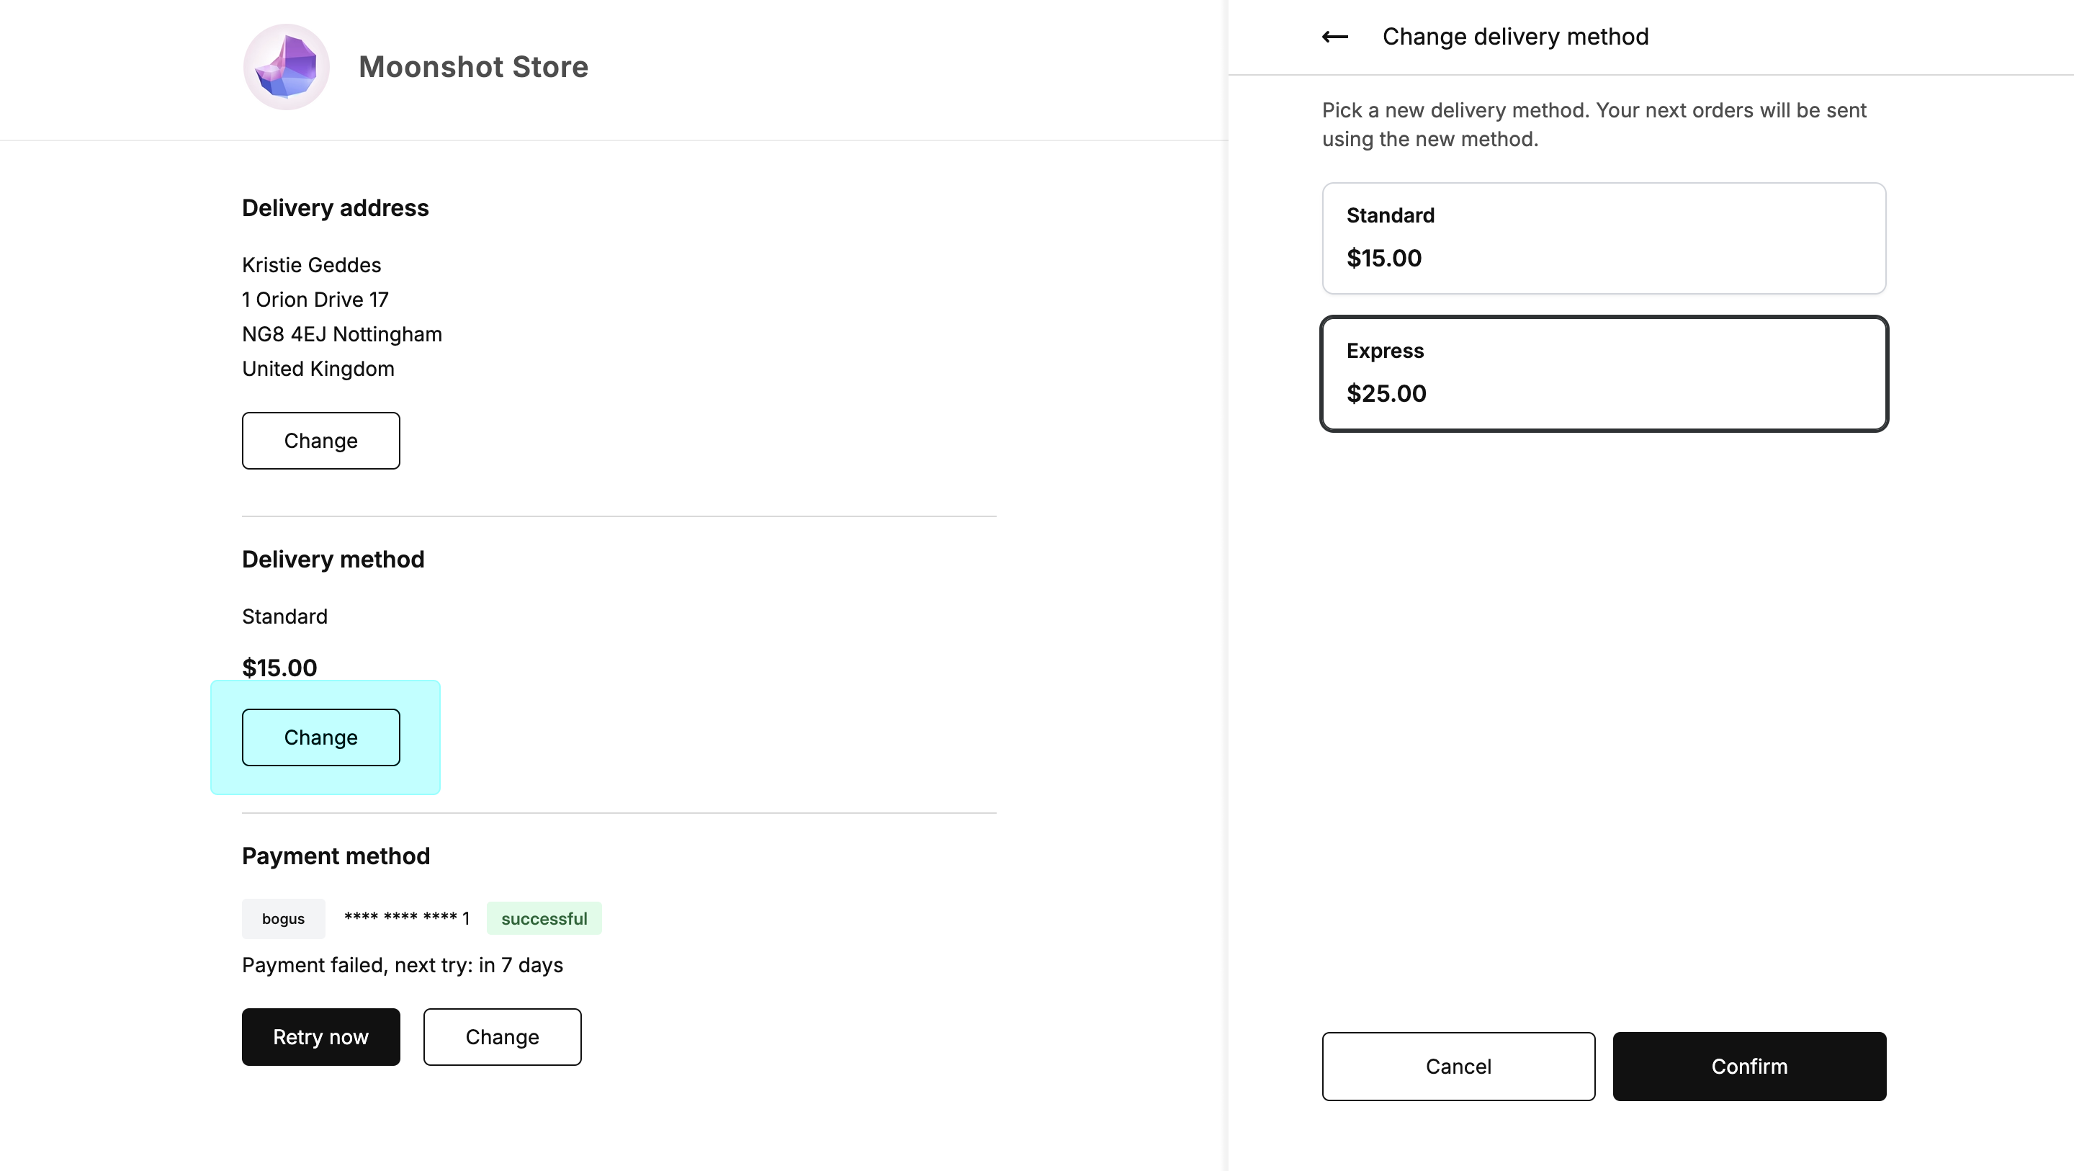Change payment method on subscription
Viewport: 2074px width, 1171px height.
point(503,1036)
